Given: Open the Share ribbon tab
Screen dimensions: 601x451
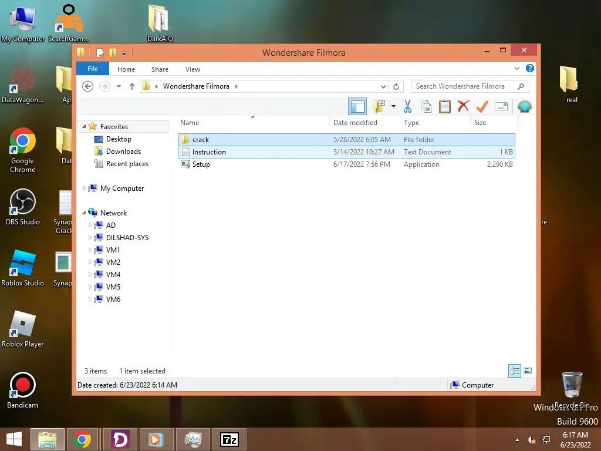Looking at the screenshot, I should (160, 69).
